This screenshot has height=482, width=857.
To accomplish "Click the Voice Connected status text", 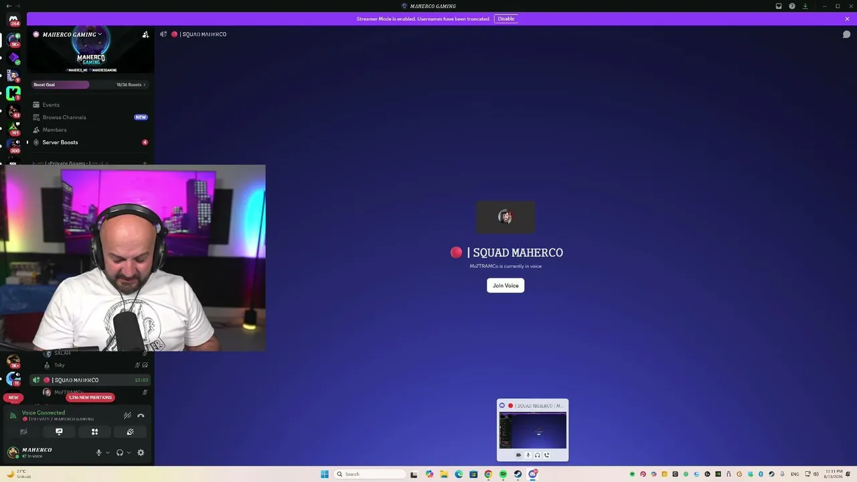I will (44, 413).
